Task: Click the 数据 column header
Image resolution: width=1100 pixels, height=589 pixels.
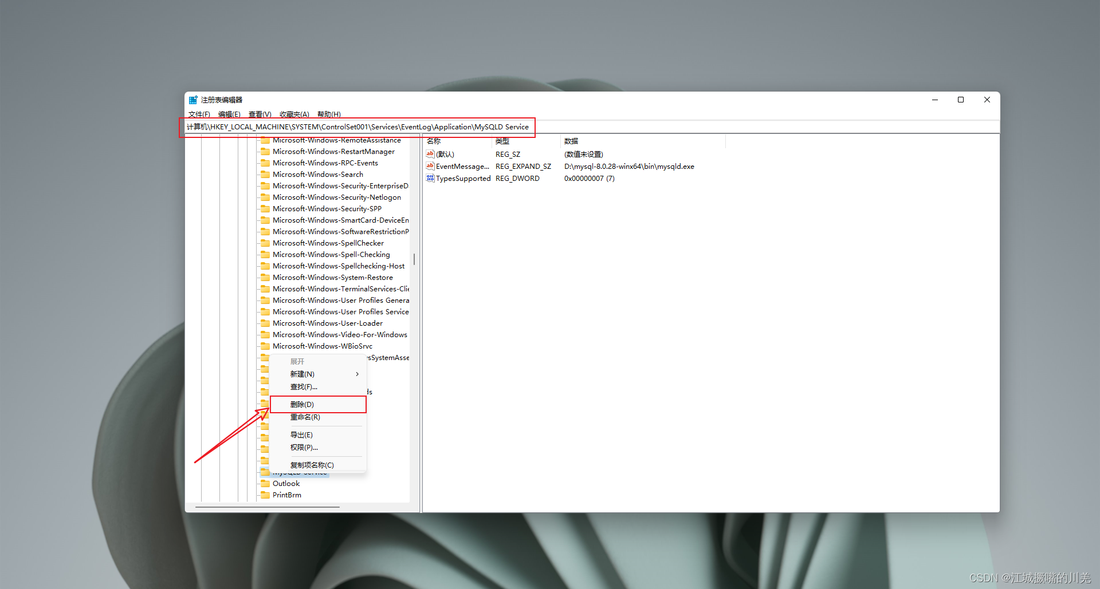Action: (643, 141)
